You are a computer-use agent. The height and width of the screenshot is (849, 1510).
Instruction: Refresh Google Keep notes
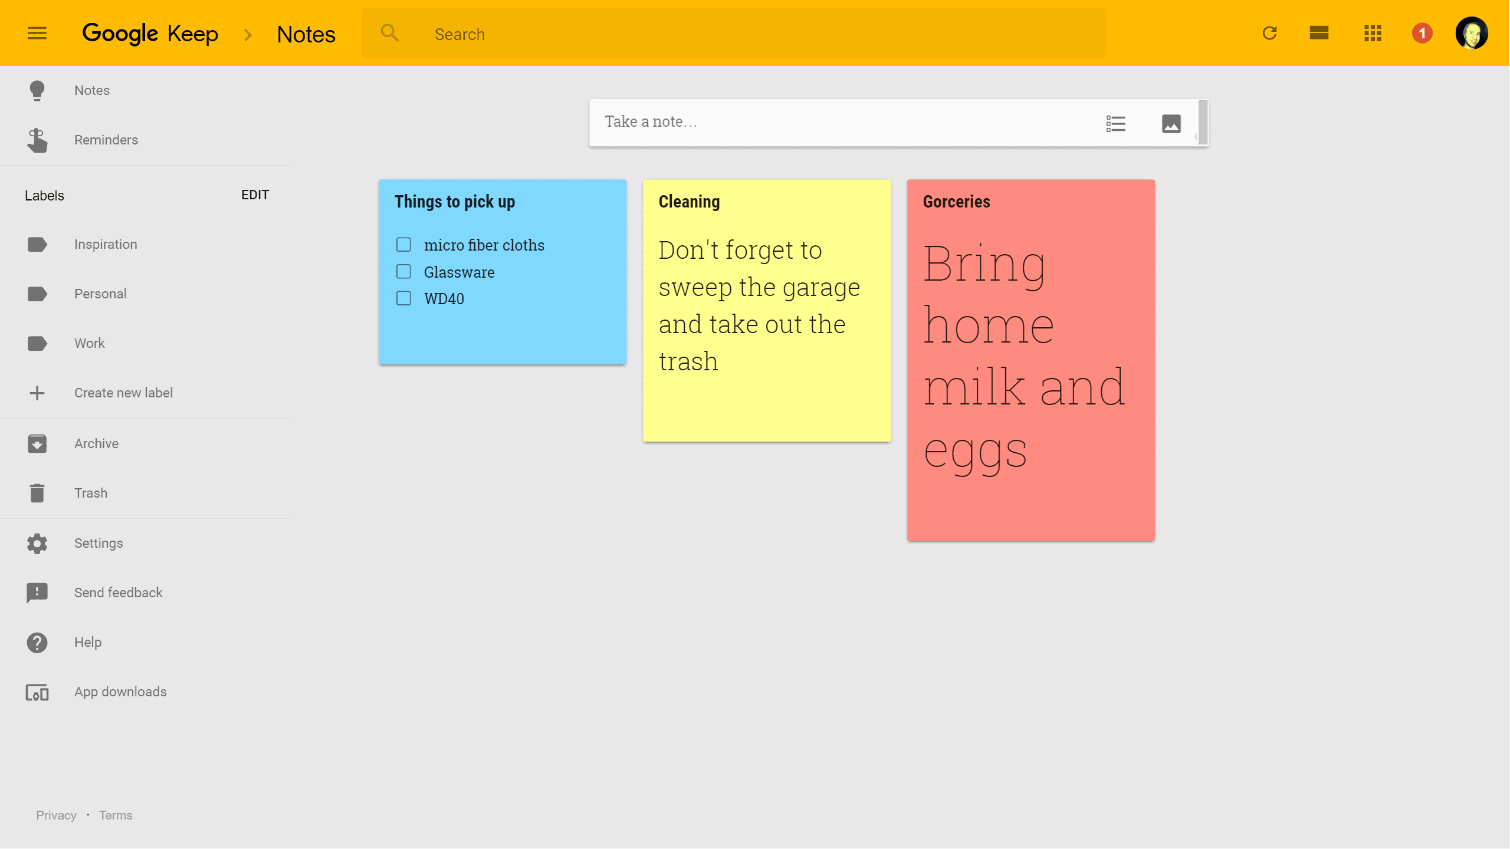click(1271, 34)
